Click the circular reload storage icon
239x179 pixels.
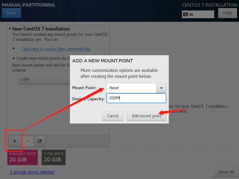tap(40, 141)
